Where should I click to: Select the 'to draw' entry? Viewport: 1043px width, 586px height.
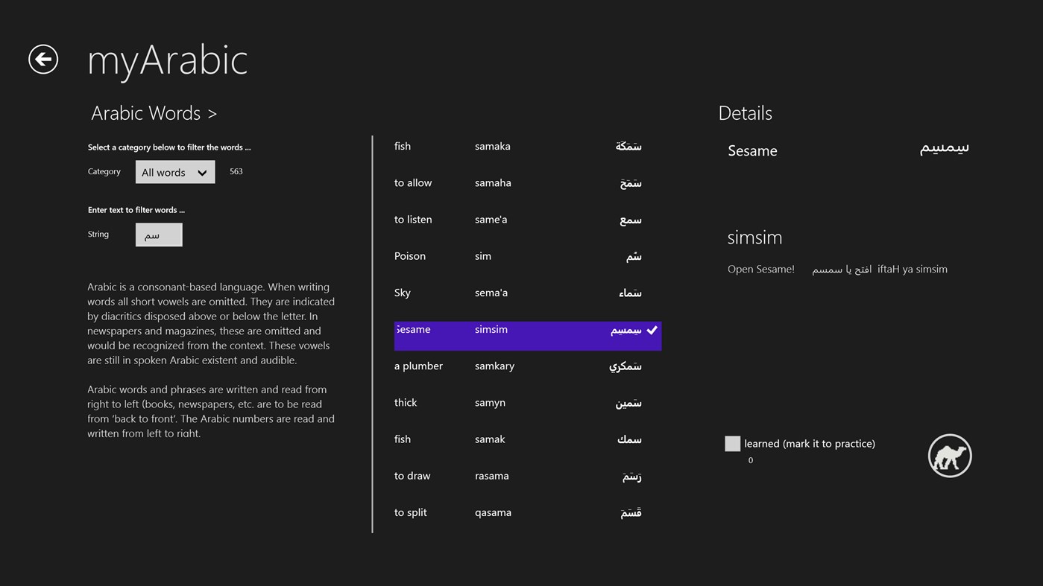click(x=411, y=475)
